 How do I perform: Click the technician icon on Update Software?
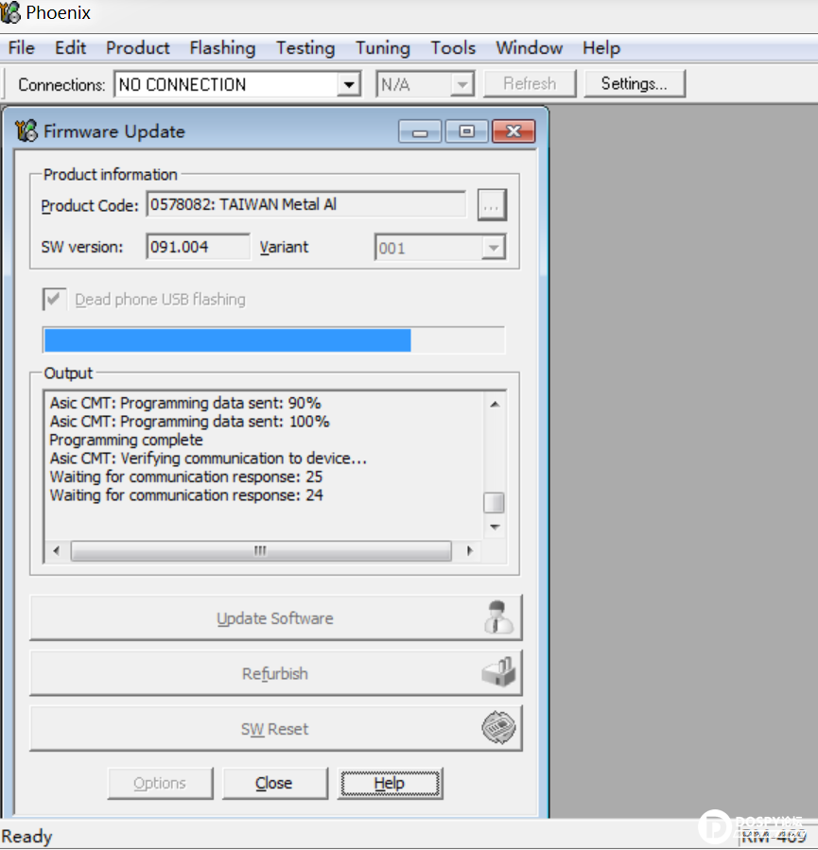pyautogui.click(x=498, y=617)
